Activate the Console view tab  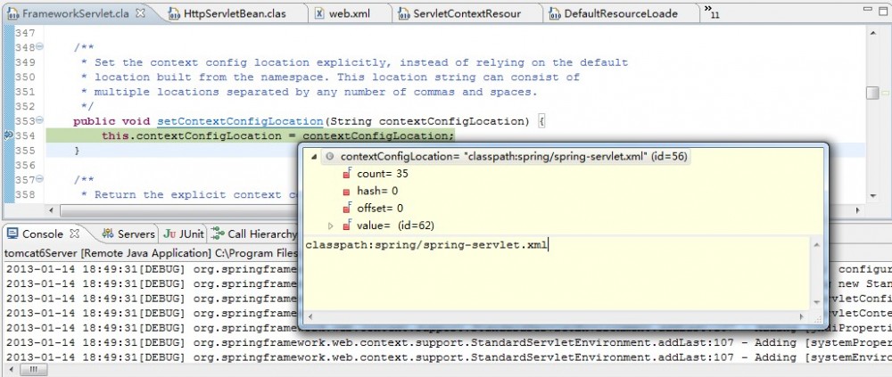42,234
